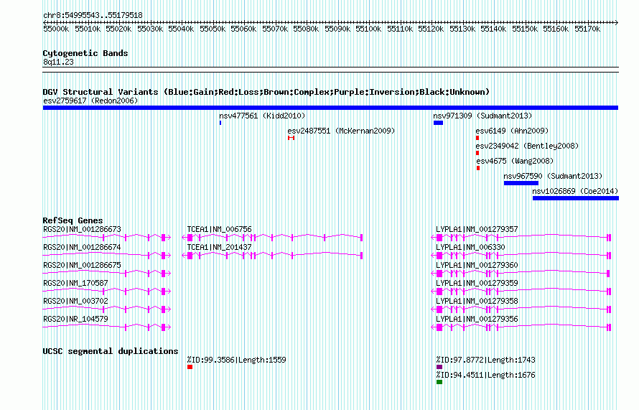The width and height of the screenshot is (639, 410).
Task: Click the red esv6149 loss marker
Action: (x=477, y=138)
